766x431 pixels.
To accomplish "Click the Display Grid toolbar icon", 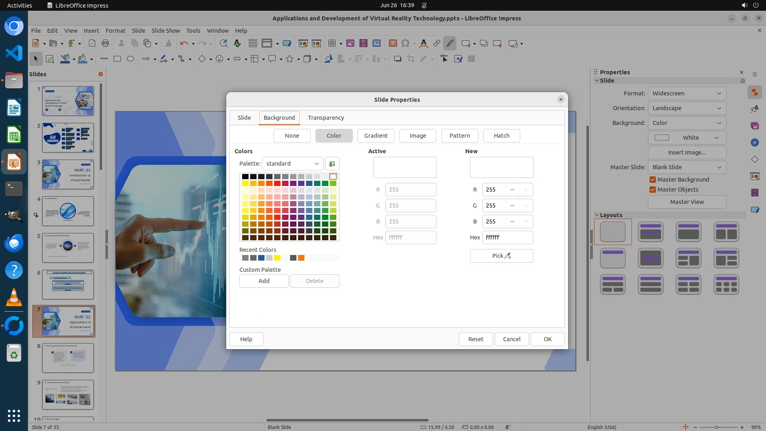I will 253,43.
